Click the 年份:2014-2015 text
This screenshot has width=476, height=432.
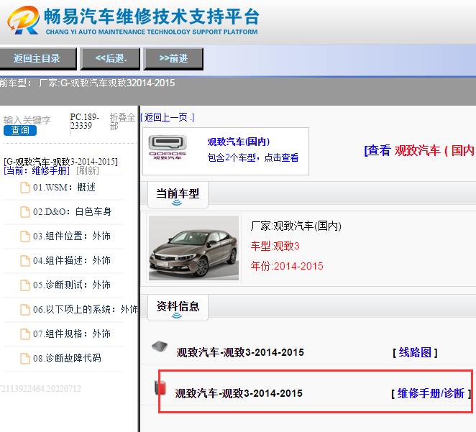click(x=287, y=266)
